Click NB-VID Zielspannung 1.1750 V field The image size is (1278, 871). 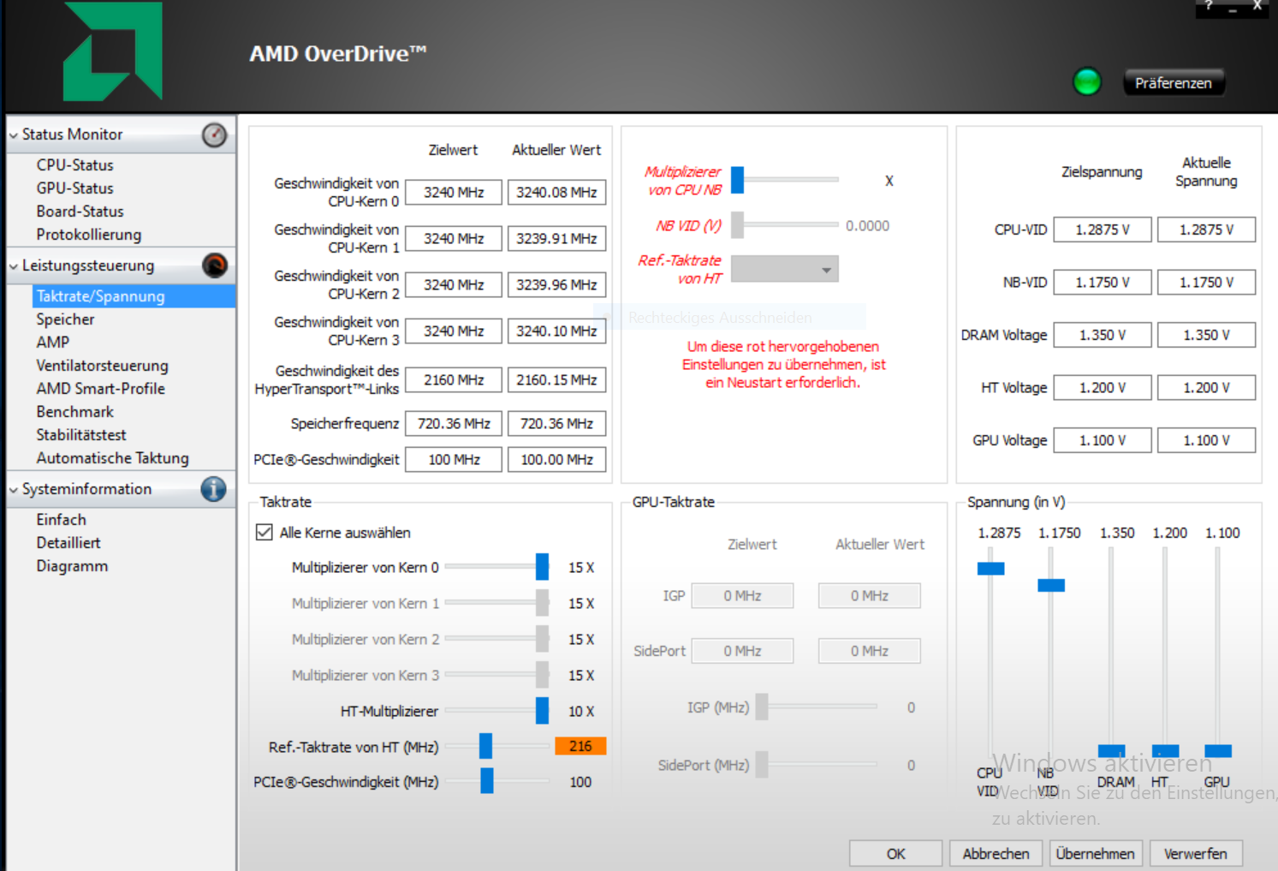[1103, 283]
